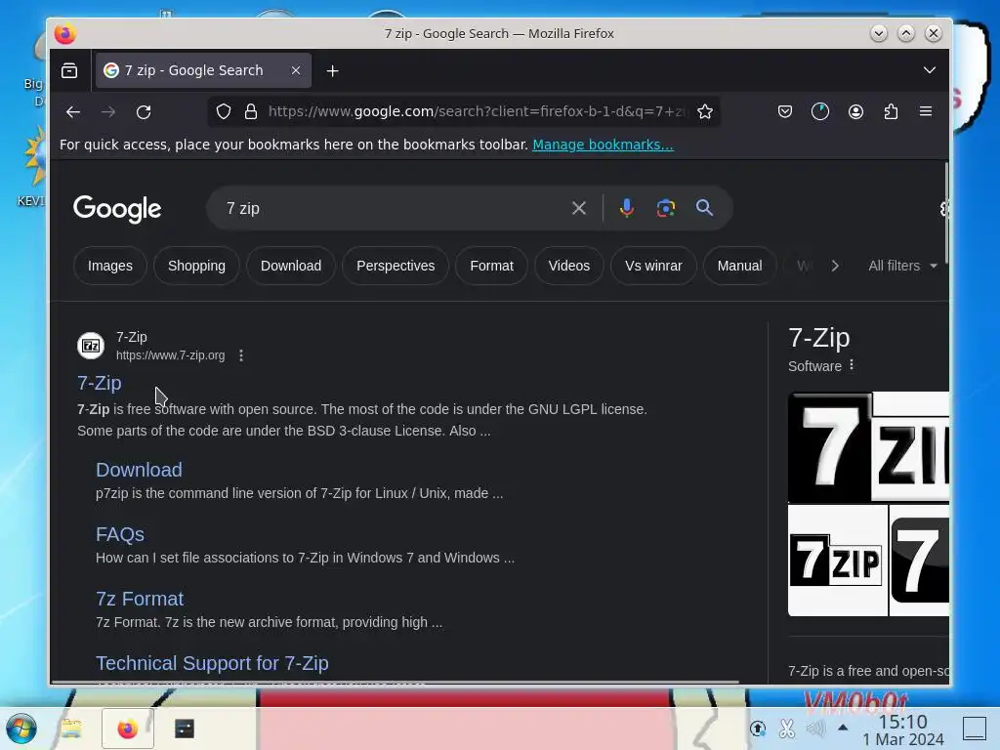Open the Download sitelink
Screen dimensions: 1000x750
click(x=139, y=470)
